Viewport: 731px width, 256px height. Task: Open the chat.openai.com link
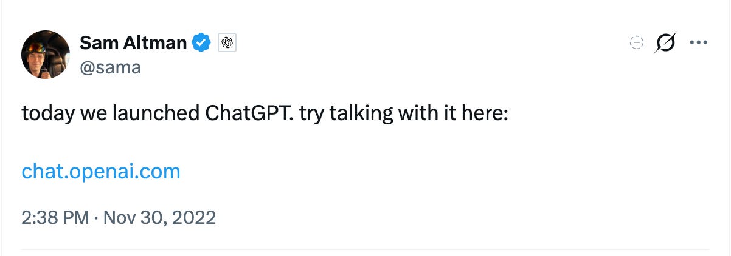pyautogui.click(x=101, y=172)
